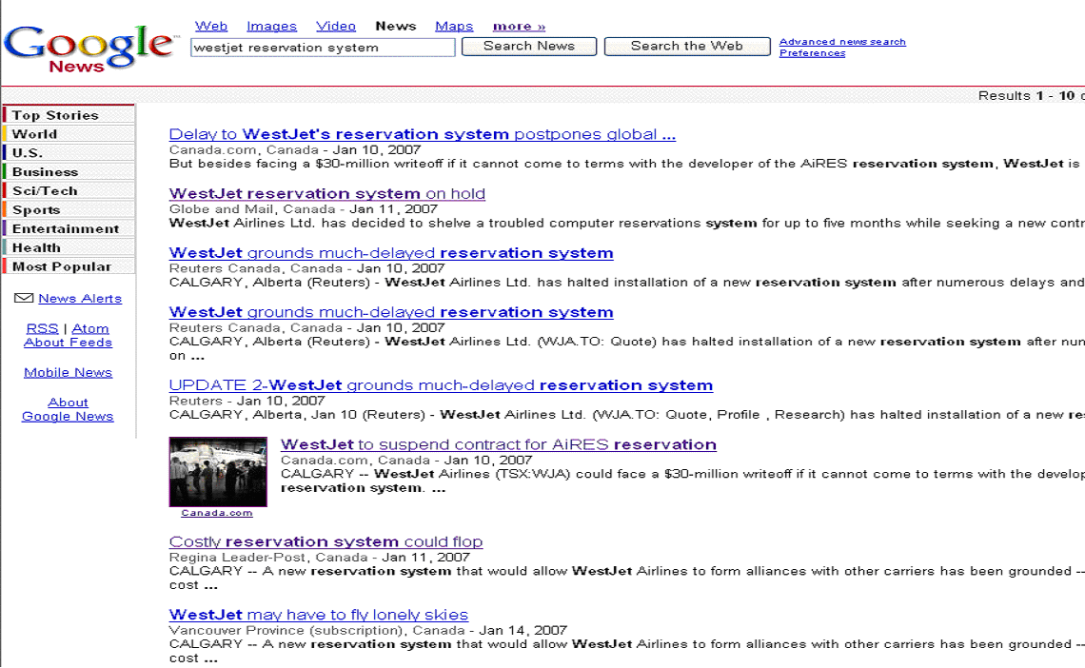Screen dimensions: 1085x668
Task: Select the News tab label
Action: click(396, 27)
